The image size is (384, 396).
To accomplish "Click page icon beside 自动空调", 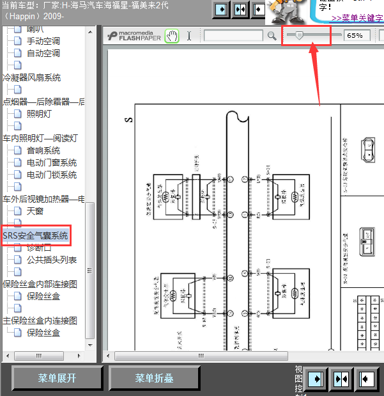I will click(x=18, y=53).
